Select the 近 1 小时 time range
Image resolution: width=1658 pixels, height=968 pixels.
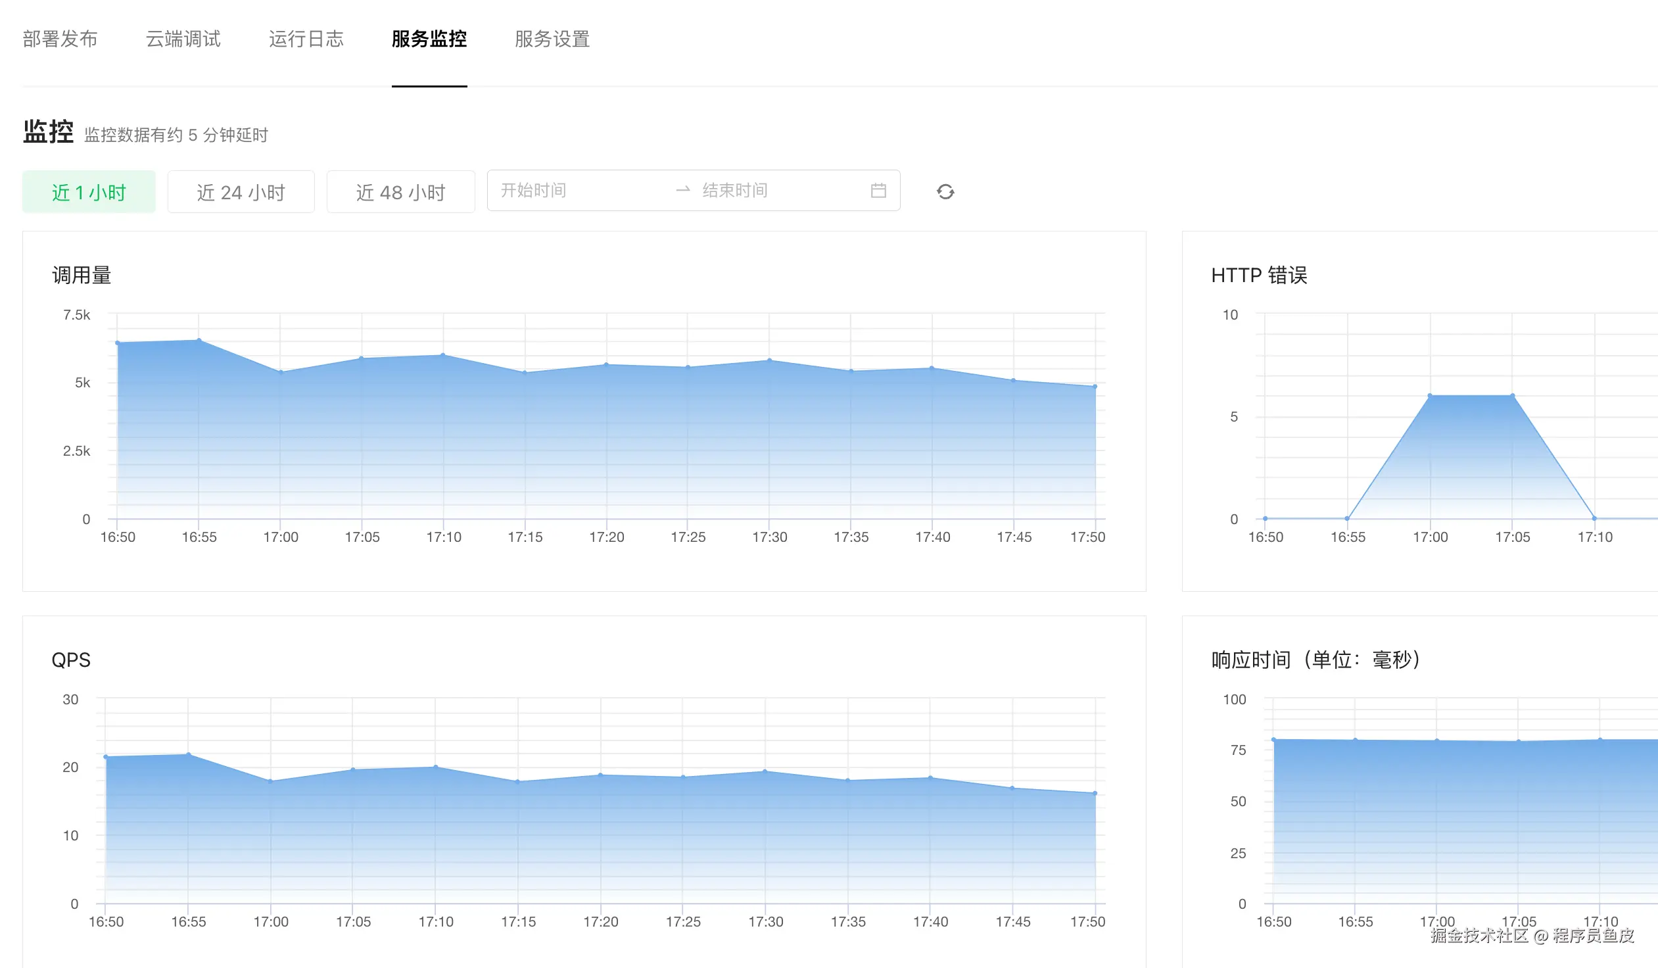tap(89, 192)
